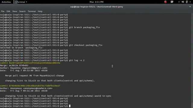Click the terminal window title bar text
Screen dimensions: 193x108
click(96, 7)
